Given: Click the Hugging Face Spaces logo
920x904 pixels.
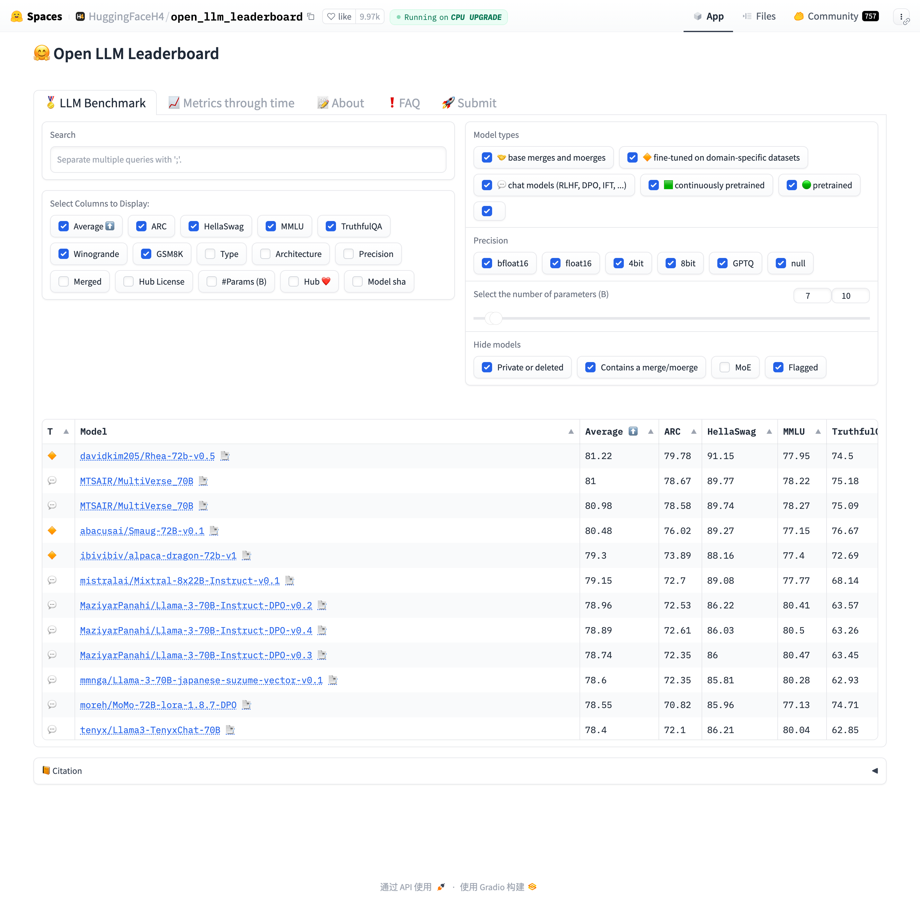Looking at the screenshot, I should [x=17, y=17].
